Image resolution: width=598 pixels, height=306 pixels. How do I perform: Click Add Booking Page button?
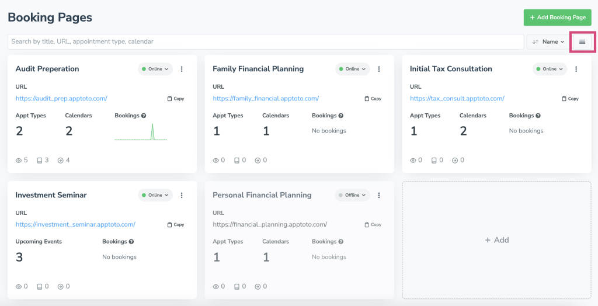pos(557,18)
